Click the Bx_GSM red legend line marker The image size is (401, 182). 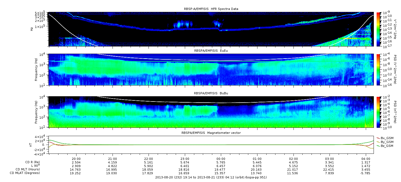(x=378, y=138)
